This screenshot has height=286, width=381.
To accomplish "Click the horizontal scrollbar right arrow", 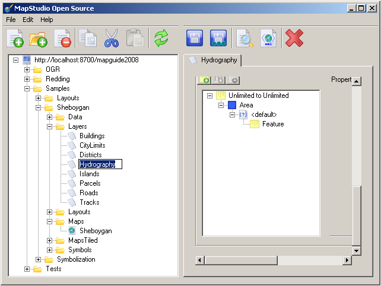I will [347, 260].
